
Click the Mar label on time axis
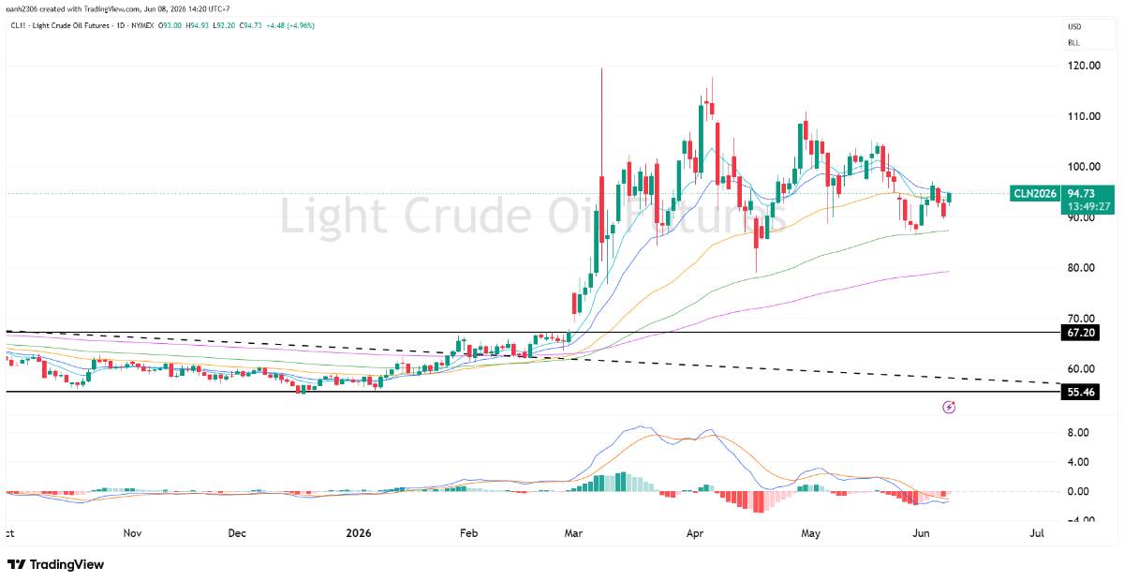(x=572, y=533)
